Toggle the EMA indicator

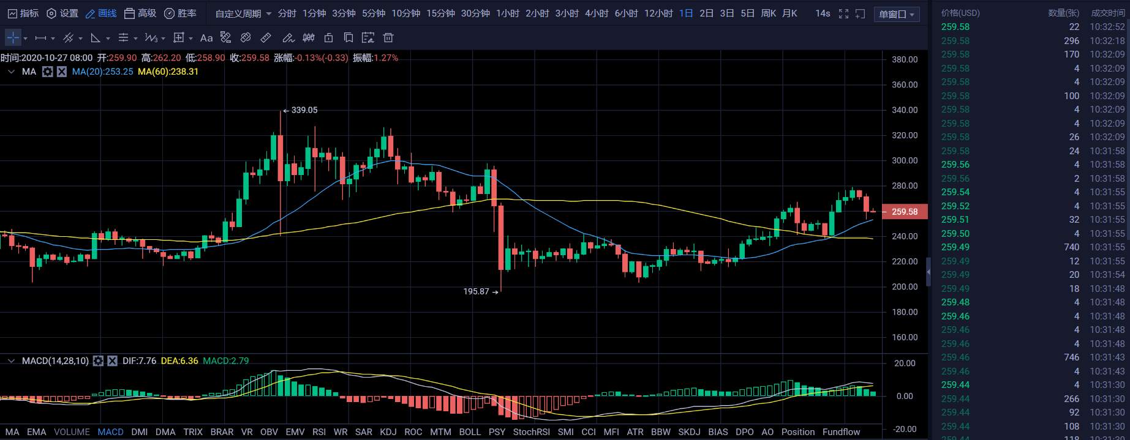36,432
